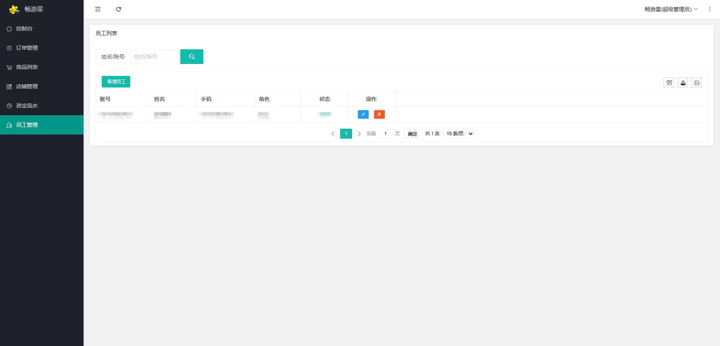The image size is (720, 346).
Task: Refresh the page with the reload icon
Action: pyautogui.click(x=119, y=9)
